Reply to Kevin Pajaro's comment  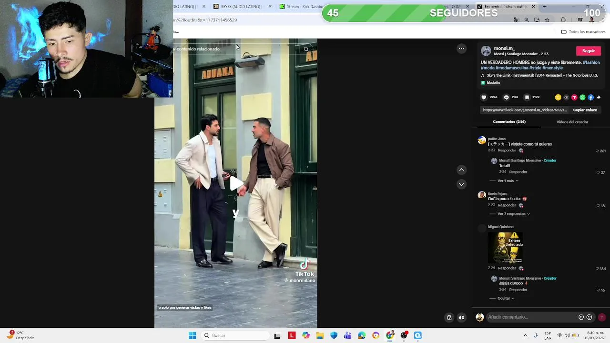pyautogui.click(x=507, y=205)
